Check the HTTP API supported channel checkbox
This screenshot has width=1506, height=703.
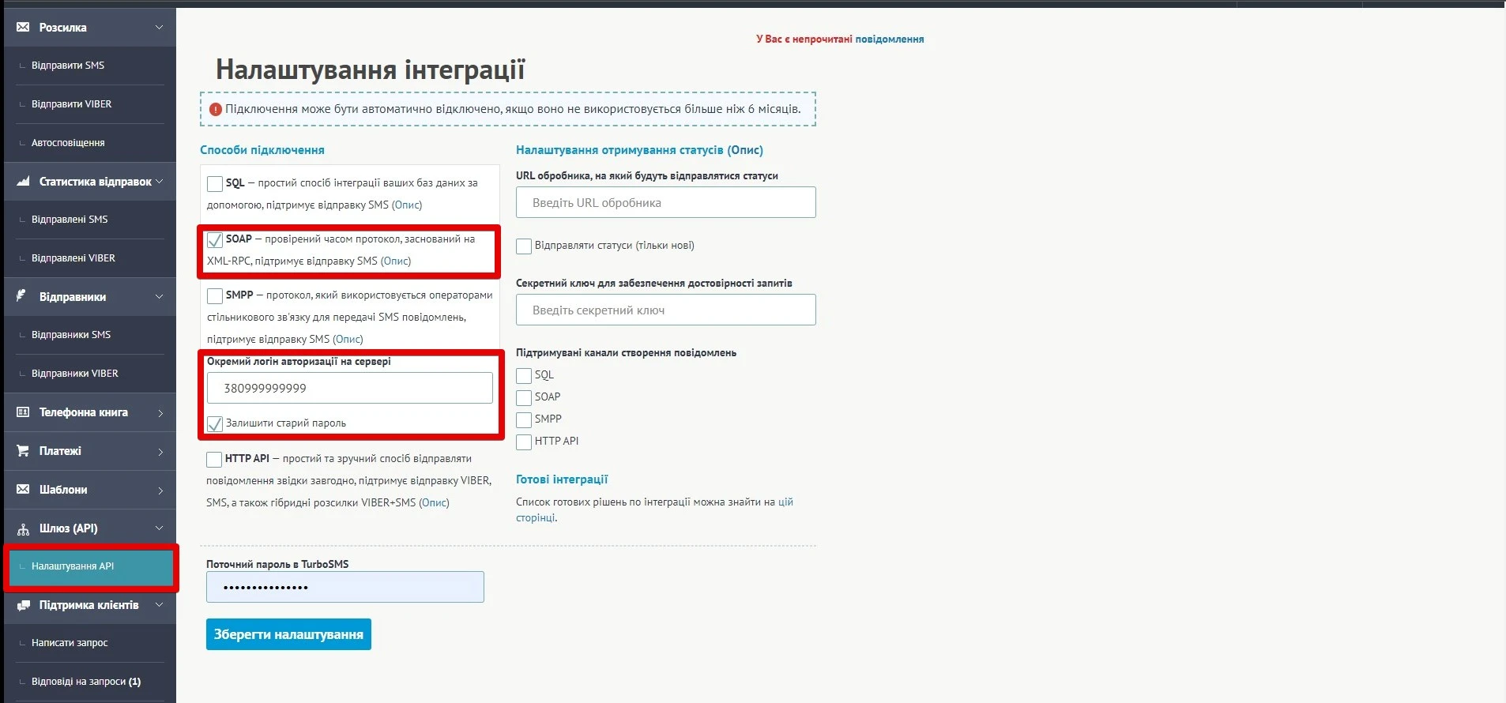coord(524,442)
